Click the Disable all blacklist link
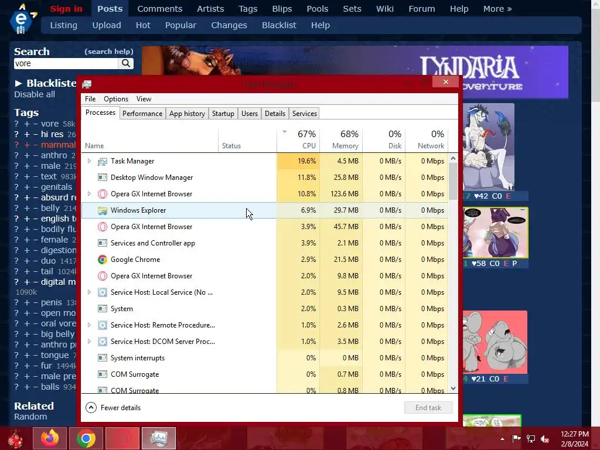The image size is (600, 450). coord(35,94)
